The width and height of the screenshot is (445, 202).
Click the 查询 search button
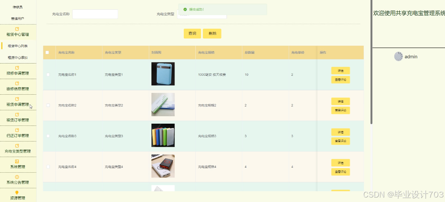tap(192, 33)
